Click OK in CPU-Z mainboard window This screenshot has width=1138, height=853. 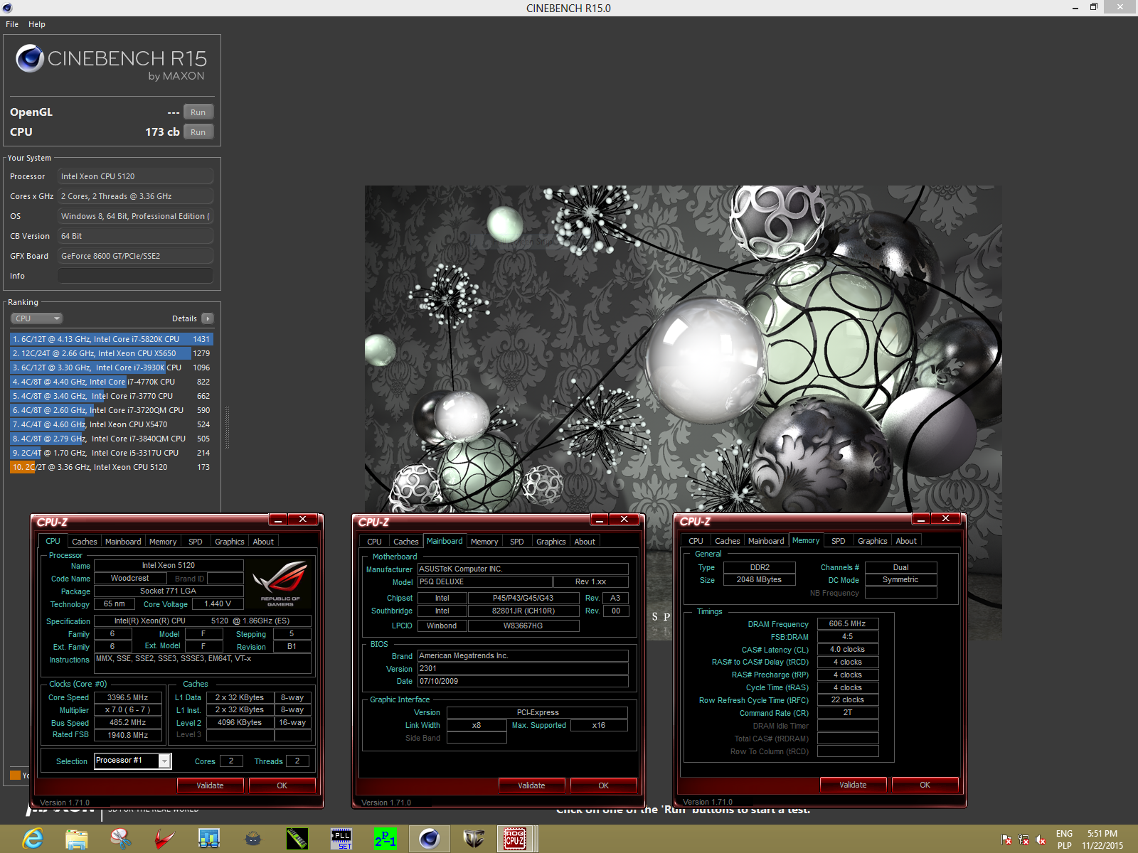pyautogui.click(x=604, y=785)
